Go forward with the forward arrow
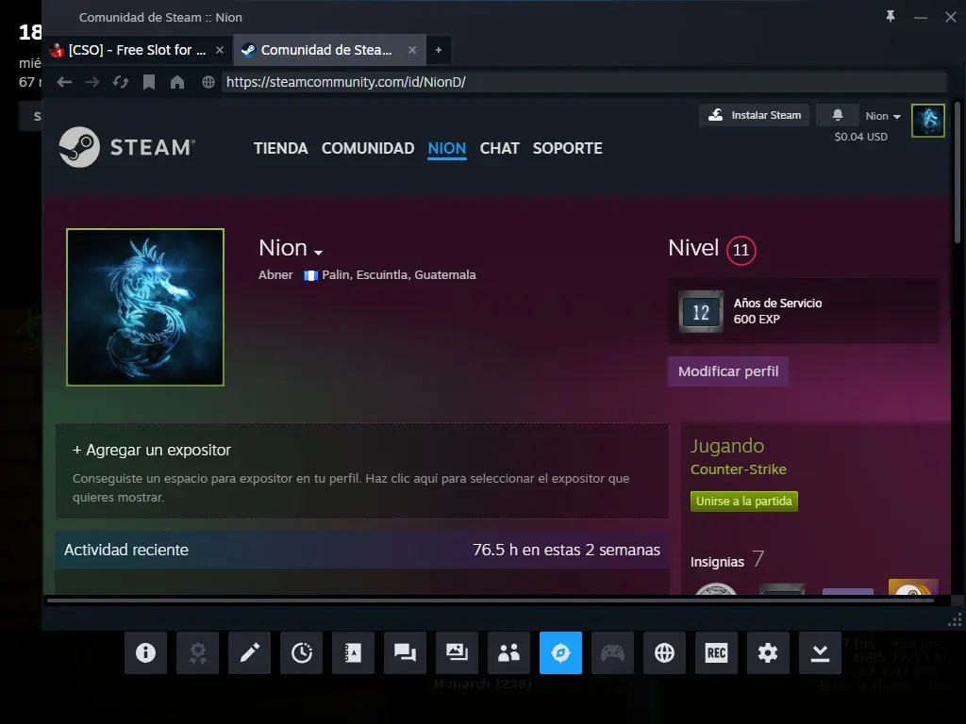 click(x=92, y=82)
